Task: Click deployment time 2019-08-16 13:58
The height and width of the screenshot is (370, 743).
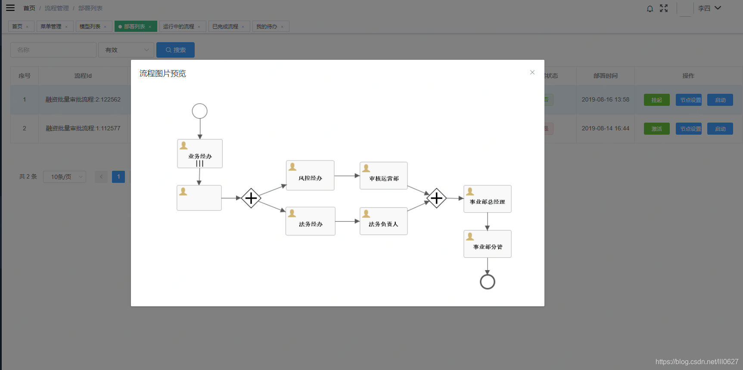Action: 606,99
